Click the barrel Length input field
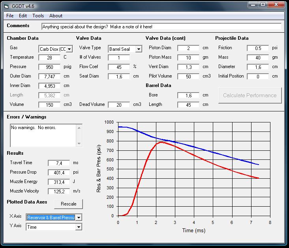 click(x=188, y=105)
